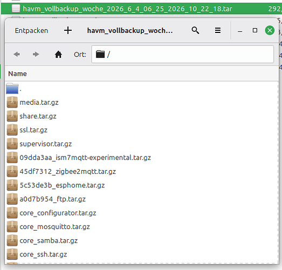This screenshot has height=270, width=282.
Task: Click the package icon of a0d7b954_ftp archive
Action: [x=12, y=199]
